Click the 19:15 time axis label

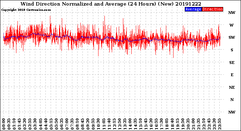pos(177,124)
